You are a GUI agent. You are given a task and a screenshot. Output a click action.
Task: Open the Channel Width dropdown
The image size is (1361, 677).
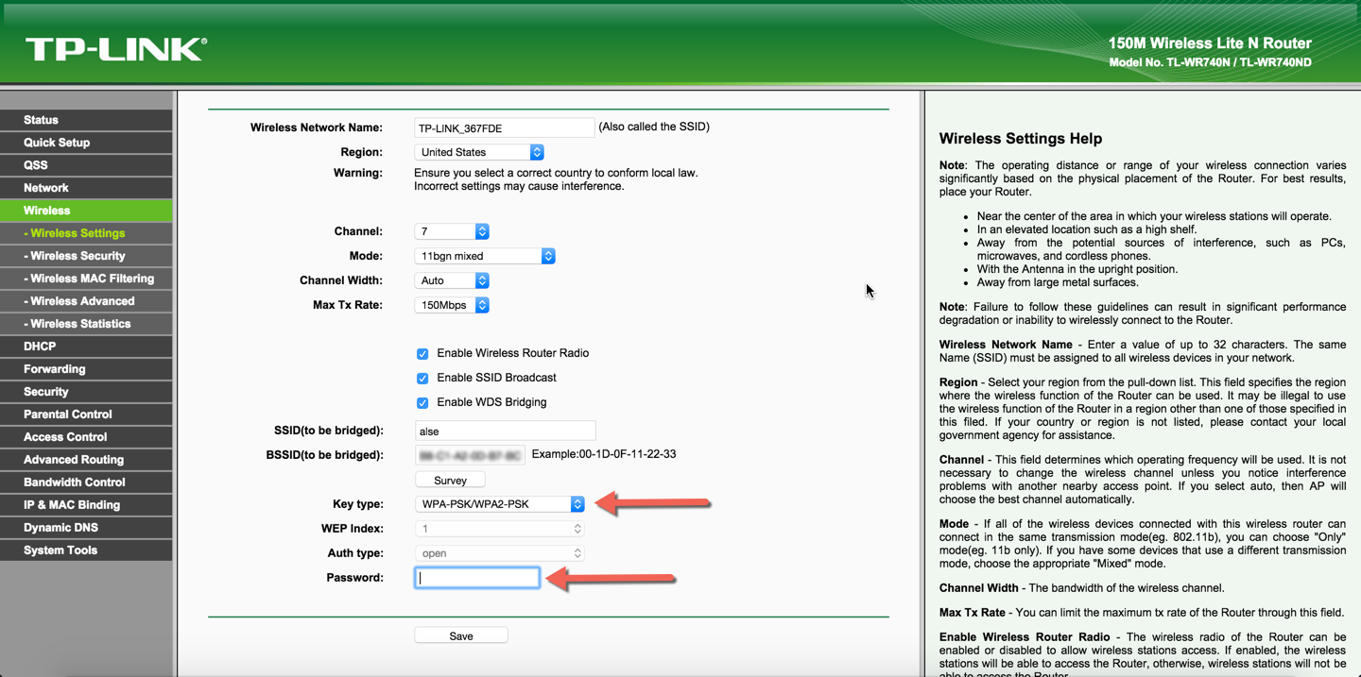[452, 280]
